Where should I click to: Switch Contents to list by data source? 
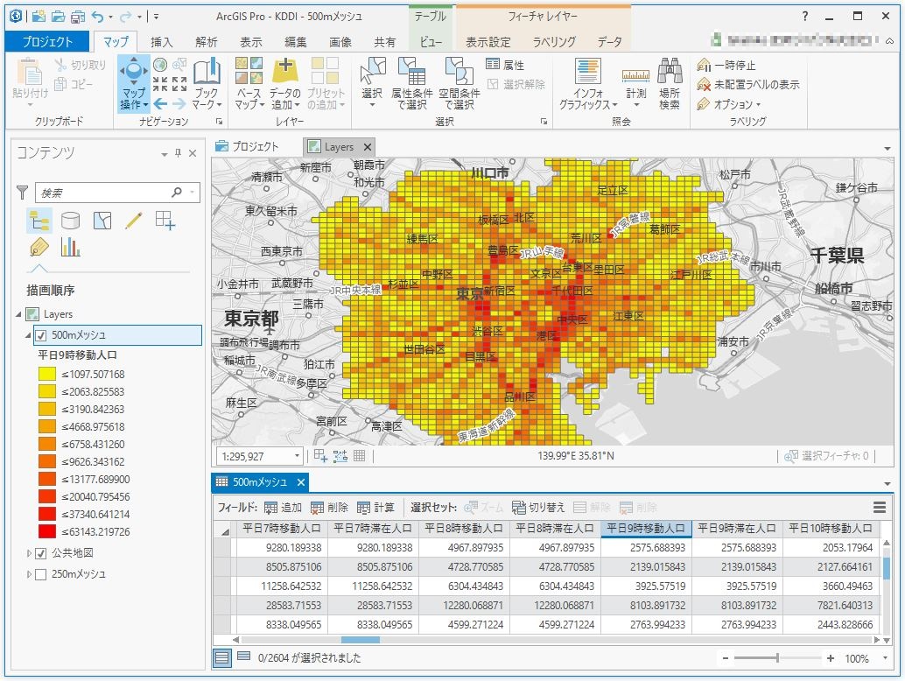point(70,221)
